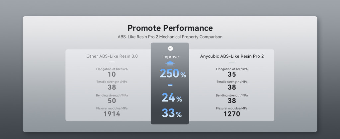340x139 pixels.
Task: Click Anycubic's tensile strength value 38
Action: pos(232,87)
